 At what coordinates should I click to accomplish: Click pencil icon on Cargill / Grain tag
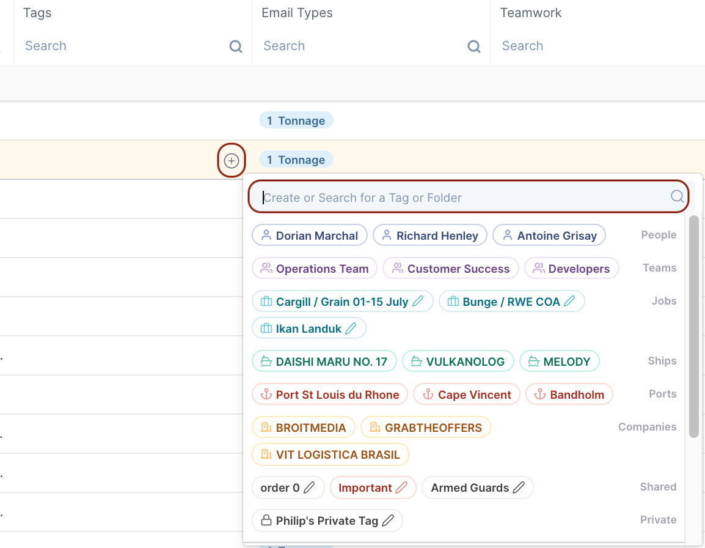418,301
